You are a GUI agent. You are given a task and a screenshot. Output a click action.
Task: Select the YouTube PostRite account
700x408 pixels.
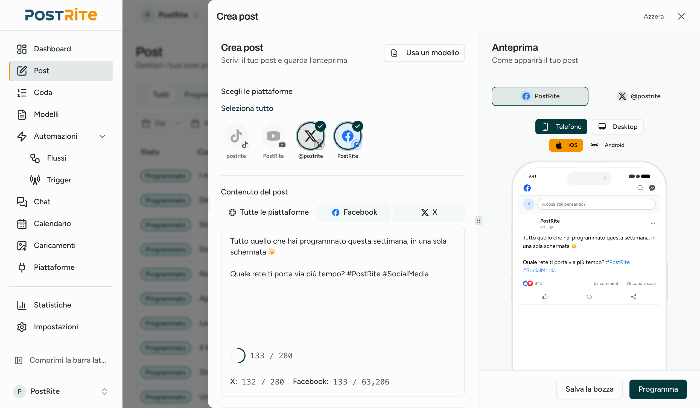click(x=273, y=136)
